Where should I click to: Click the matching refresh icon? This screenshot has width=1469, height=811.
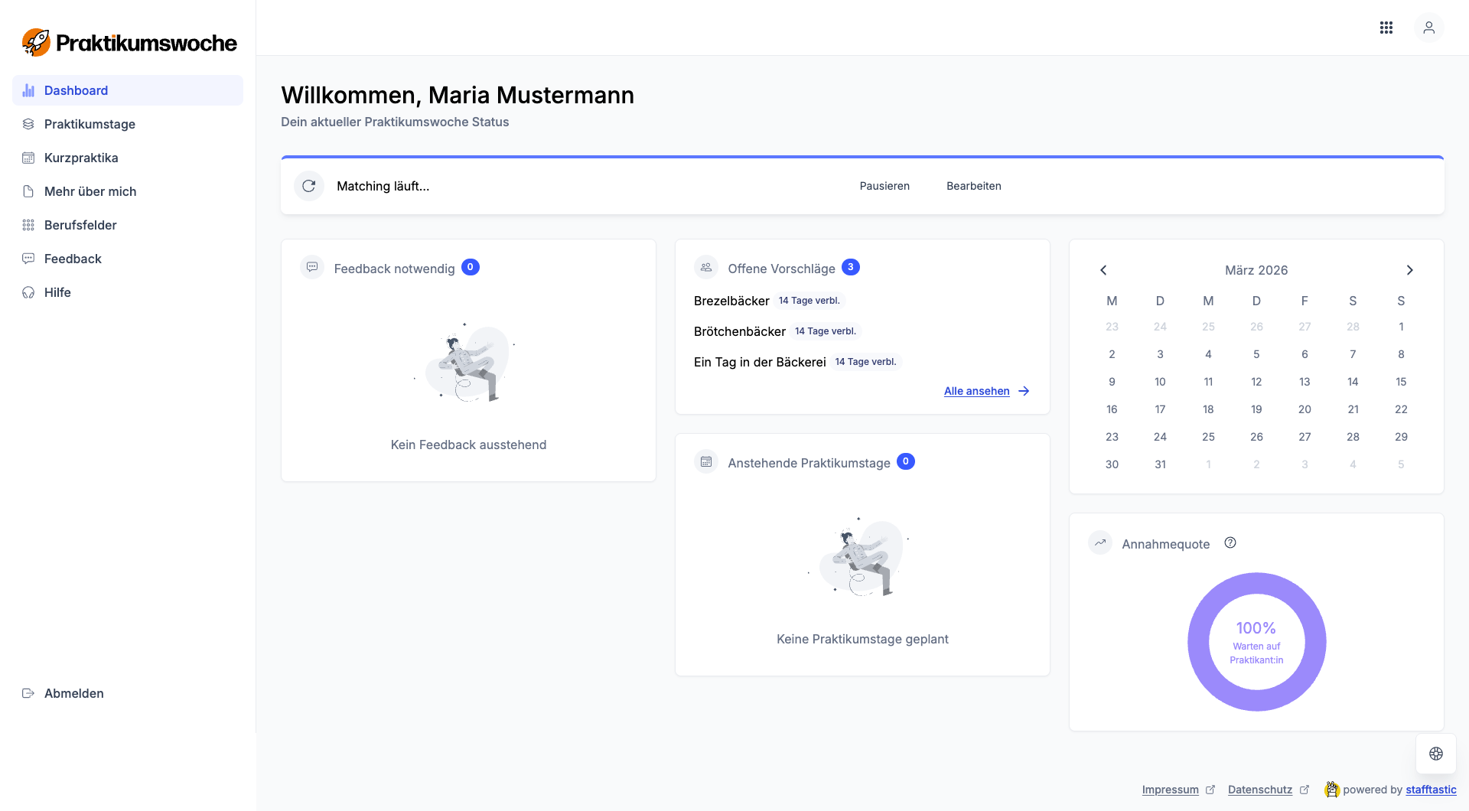coord(309,186)
